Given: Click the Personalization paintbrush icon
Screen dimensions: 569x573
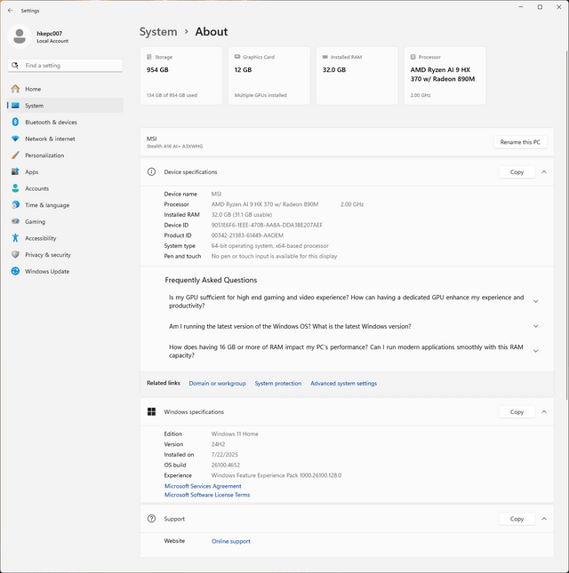Looking at the screenshot, I should pyautogui.click(x=15, y=155).
